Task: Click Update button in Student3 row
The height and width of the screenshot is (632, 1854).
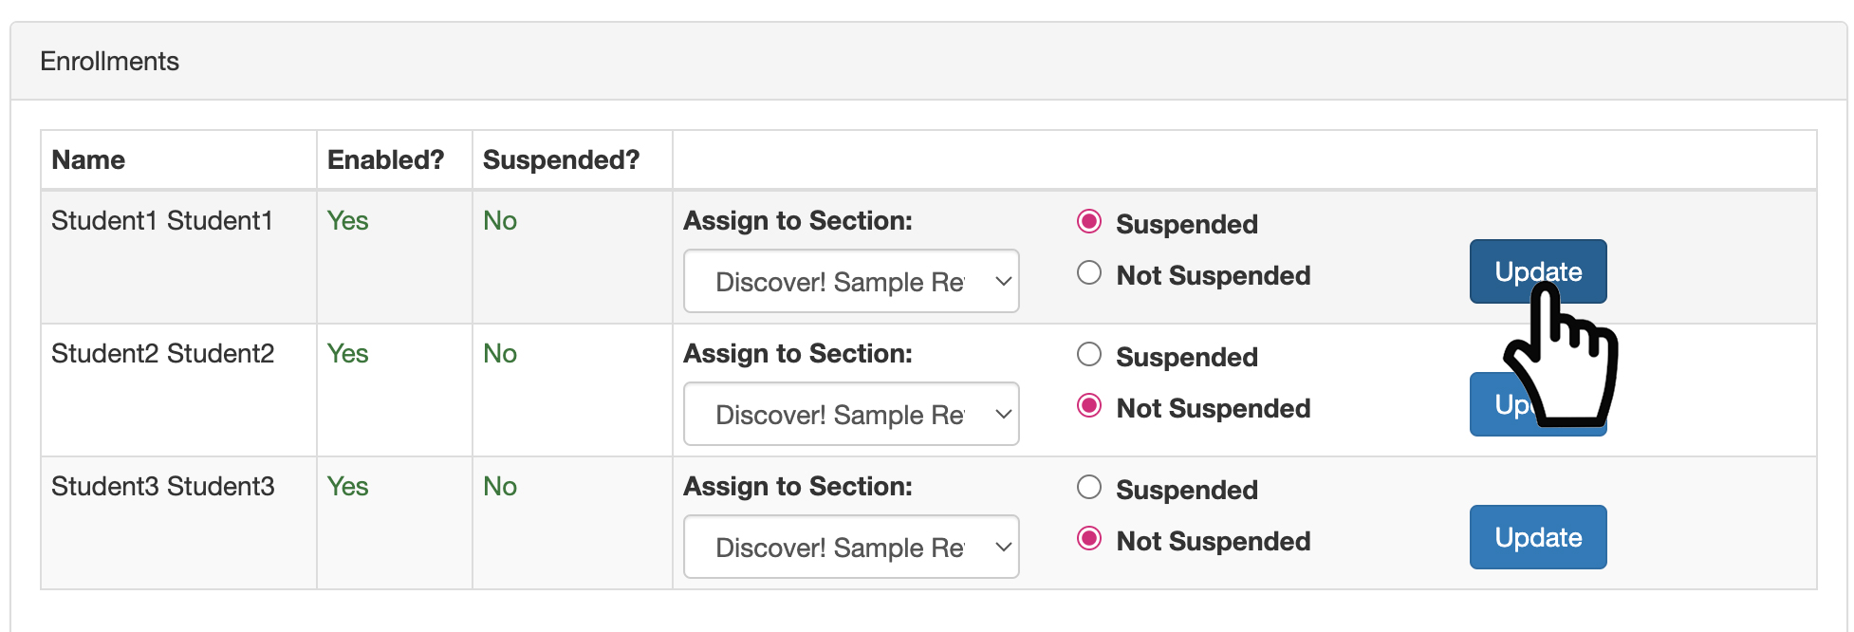Action: coord(1537,537)
